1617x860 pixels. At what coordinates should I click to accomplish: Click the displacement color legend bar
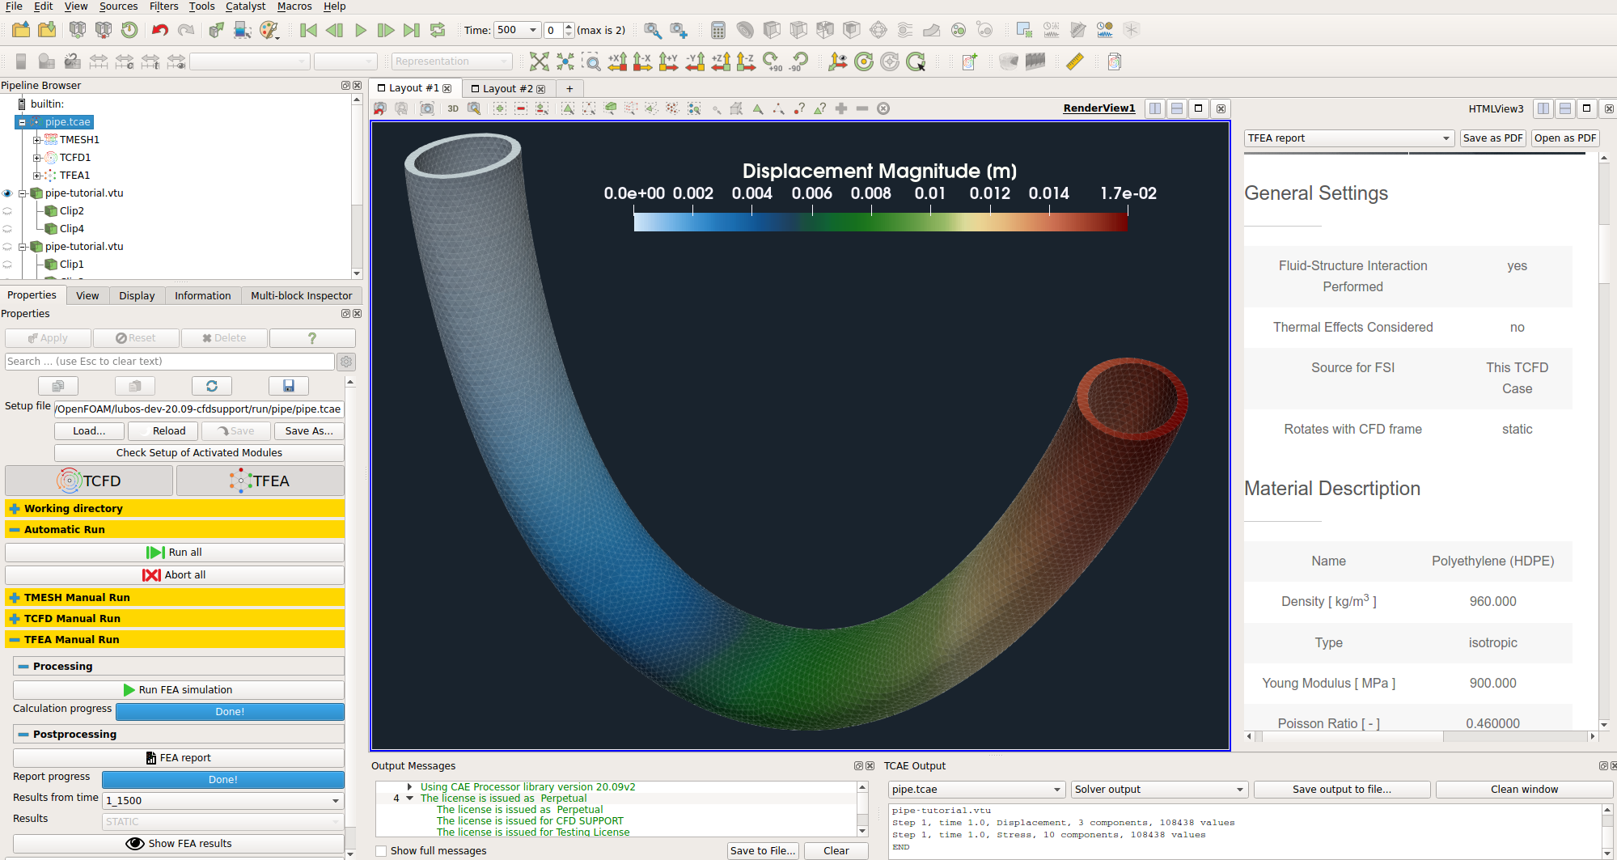pos(880,222)
